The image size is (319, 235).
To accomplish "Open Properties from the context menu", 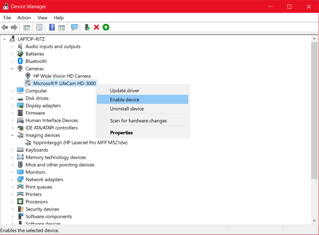I will [x=143, y=132].
